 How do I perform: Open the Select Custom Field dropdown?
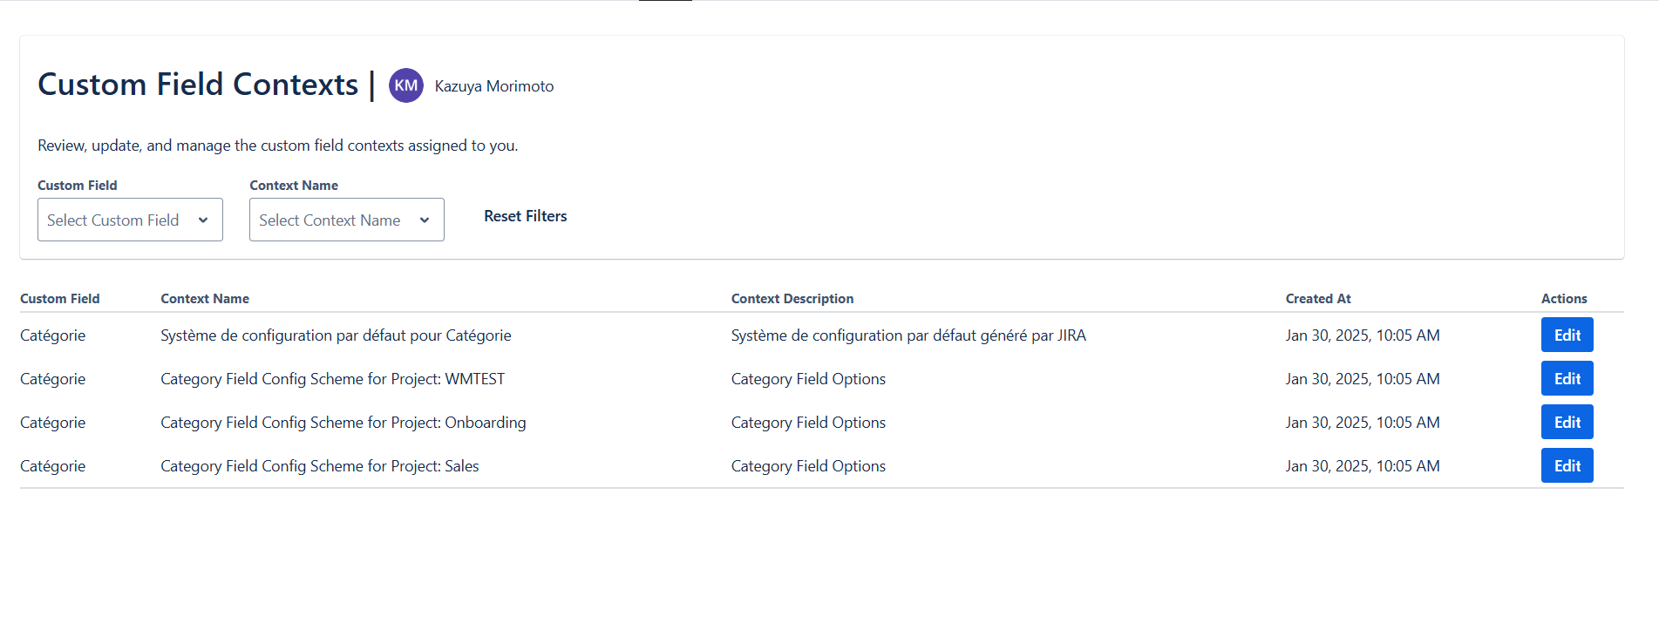130,220
